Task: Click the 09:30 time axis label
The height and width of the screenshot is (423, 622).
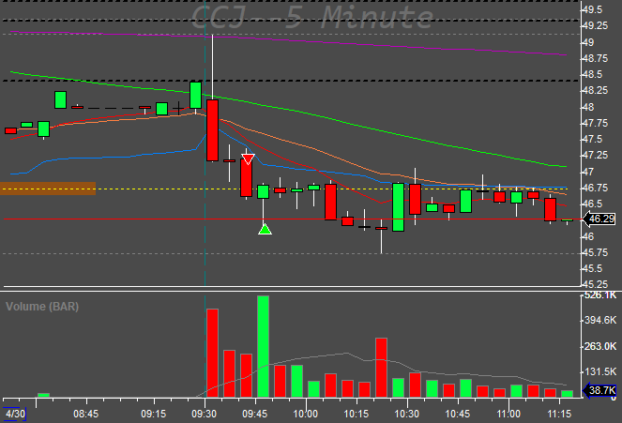Action: (x=204, y=414)
